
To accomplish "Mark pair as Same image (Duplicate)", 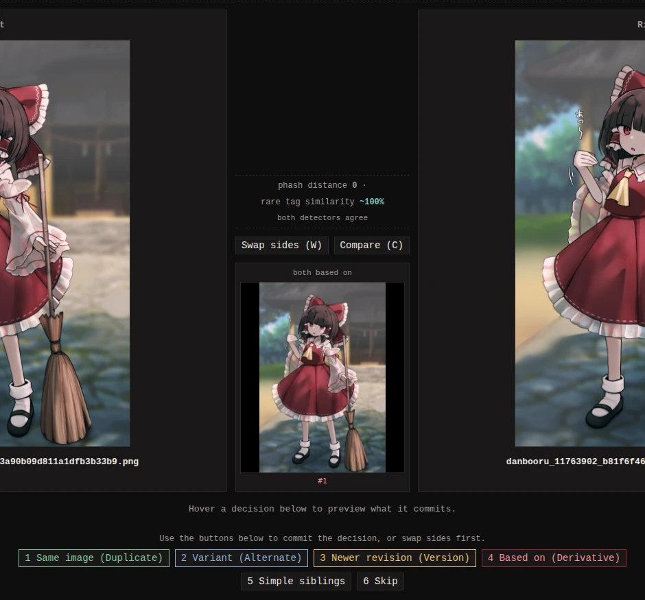I will 94,558.
